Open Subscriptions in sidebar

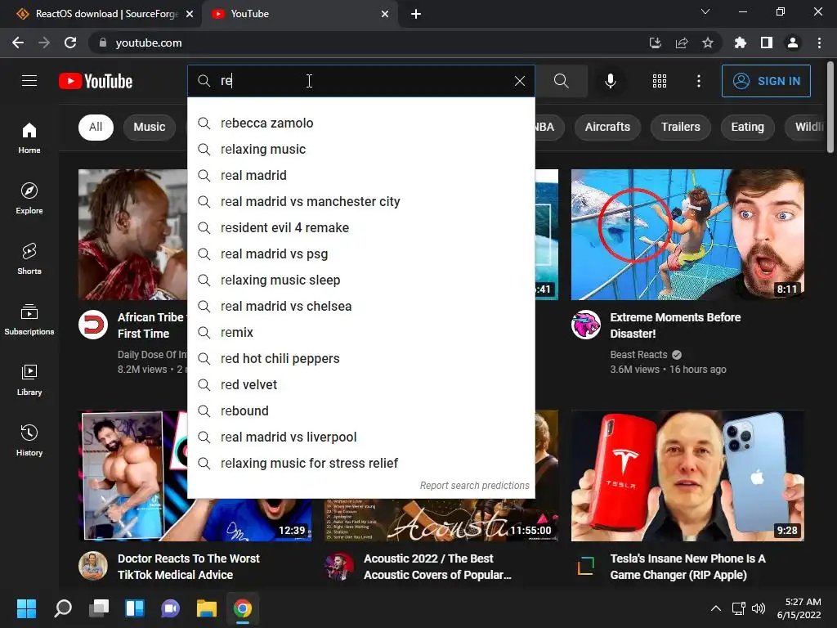click(29, 320)
